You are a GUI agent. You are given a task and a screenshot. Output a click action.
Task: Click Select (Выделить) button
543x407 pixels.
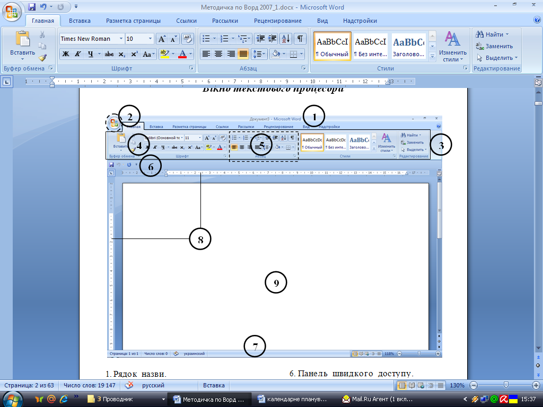496,58
